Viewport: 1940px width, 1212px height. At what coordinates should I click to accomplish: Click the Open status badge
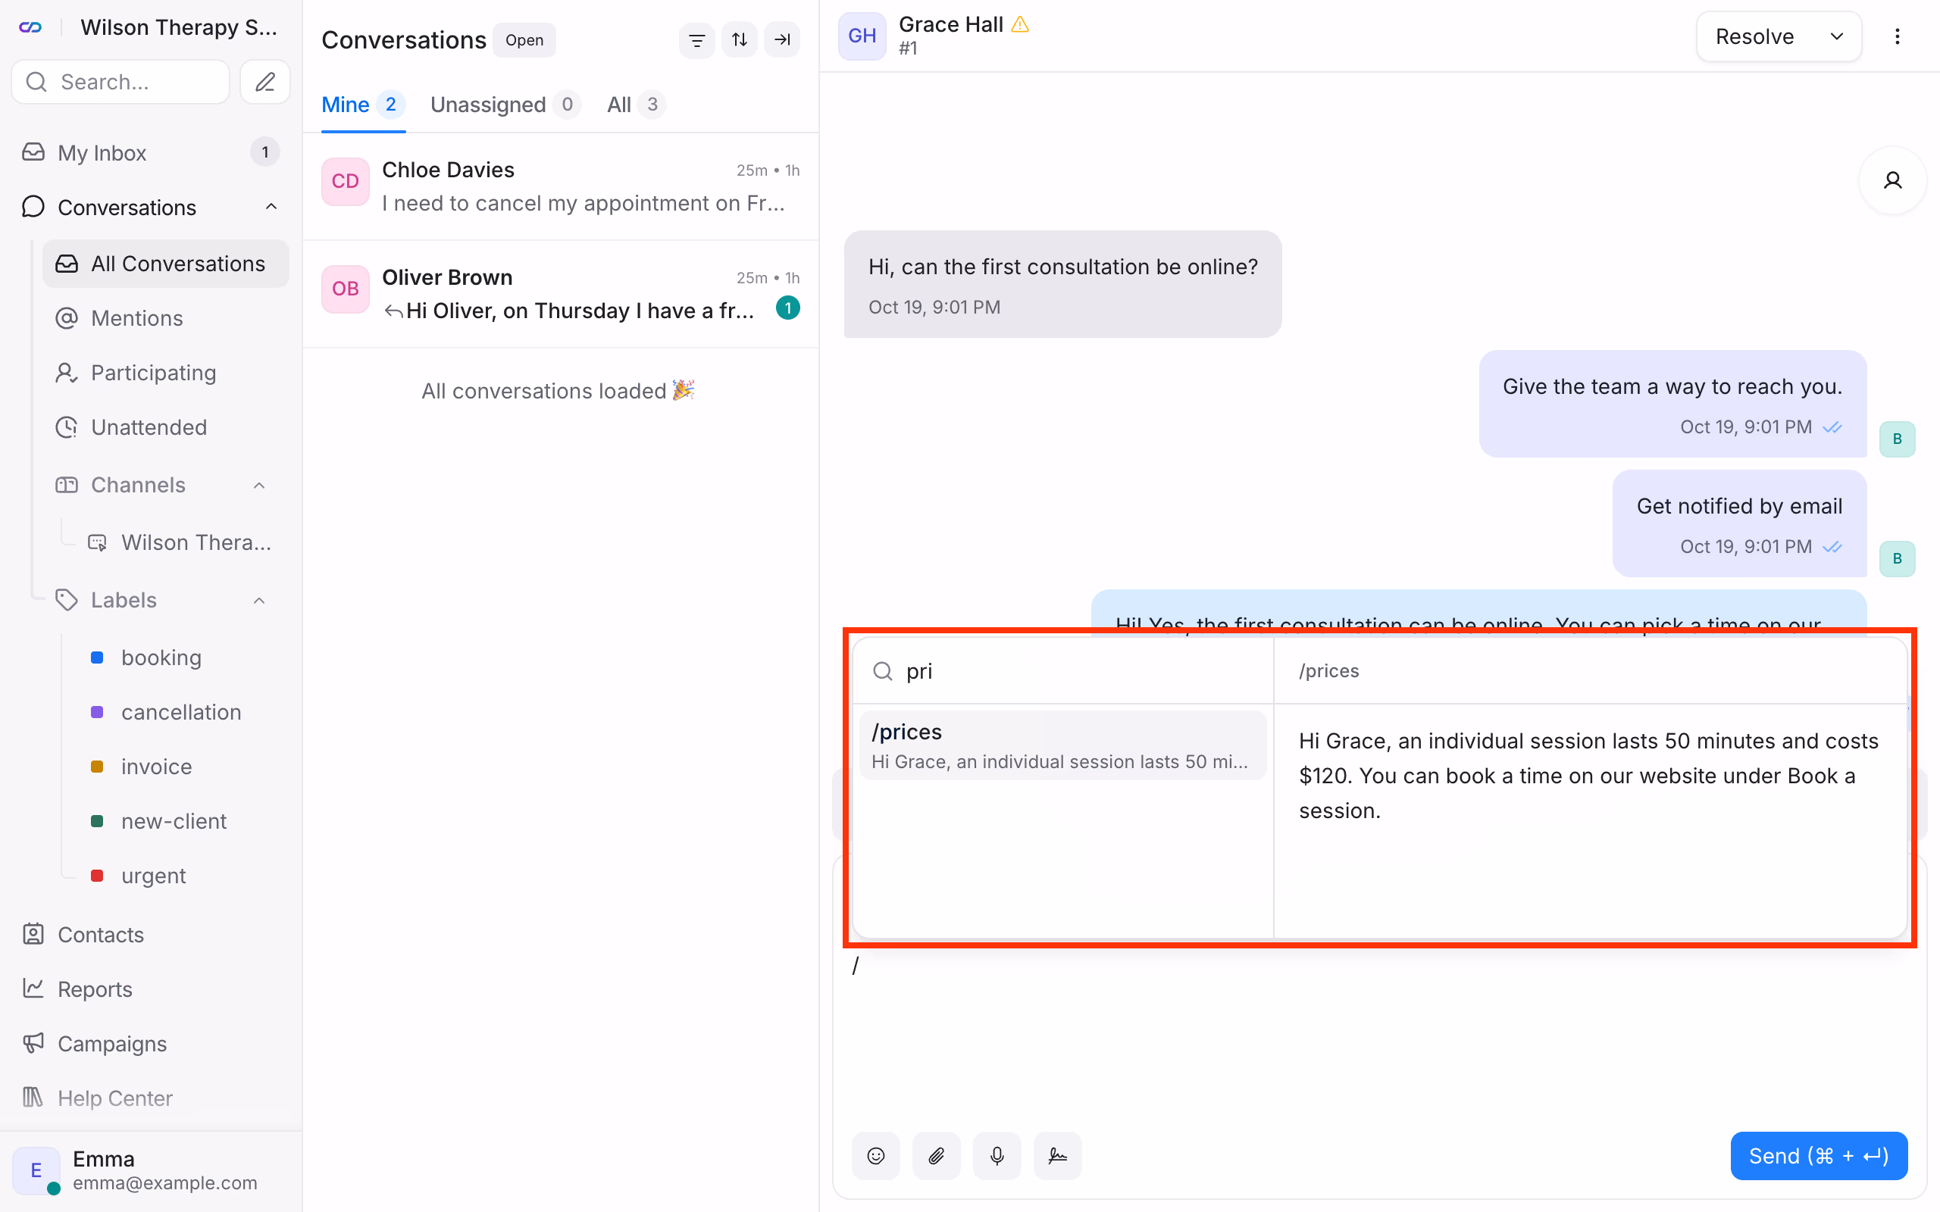(524, 40)
